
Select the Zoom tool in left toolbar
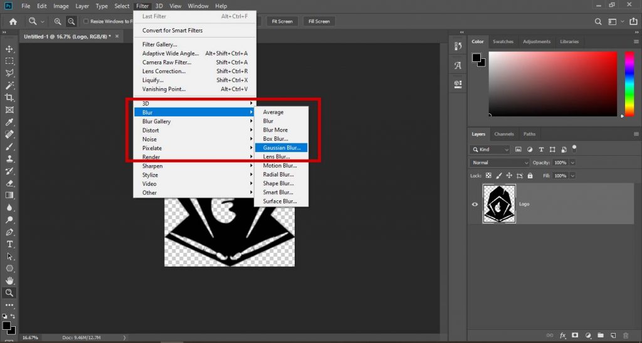point(9,293)
